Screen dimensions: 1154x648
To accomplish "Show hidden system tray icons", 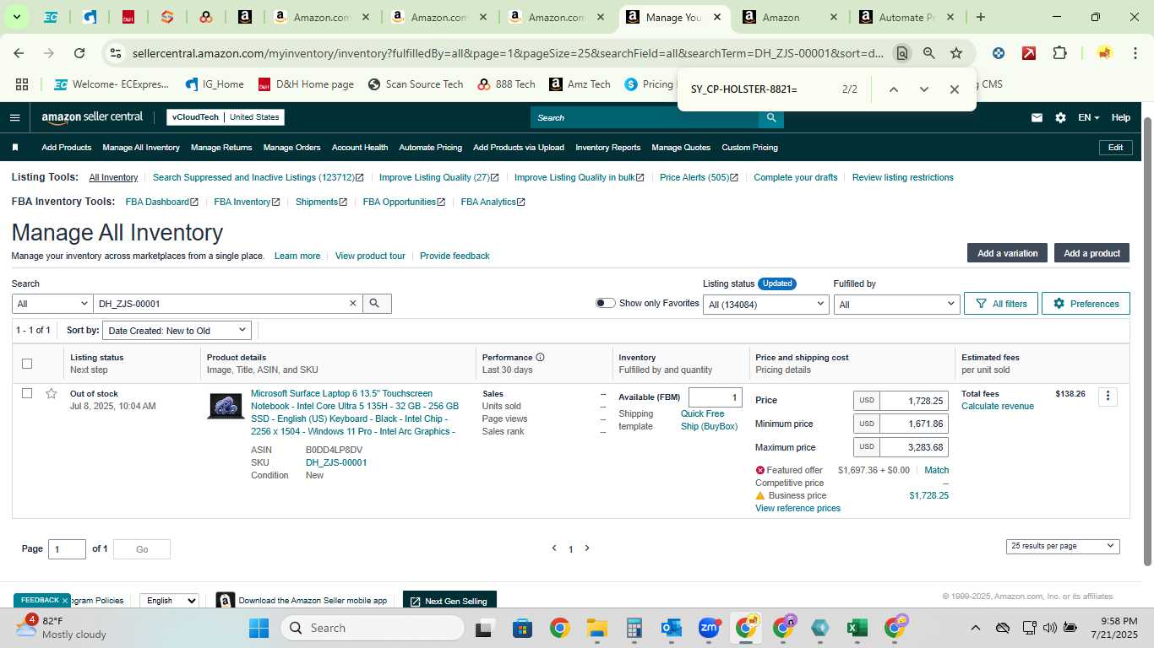I will 975,628.
